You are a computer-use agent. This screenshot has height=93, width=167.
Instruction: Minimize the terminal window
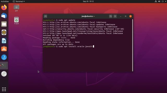121,16
